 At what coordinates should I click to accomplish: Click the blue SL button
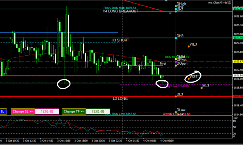point(3,111)
